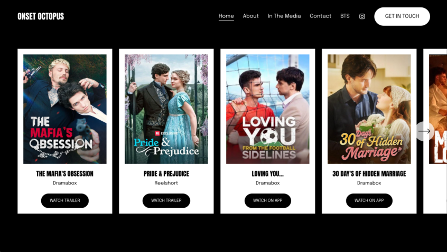Watch trailer for The Mafia's Obsession
Viewport: 447px width, 252px height.
pos(64,201)
